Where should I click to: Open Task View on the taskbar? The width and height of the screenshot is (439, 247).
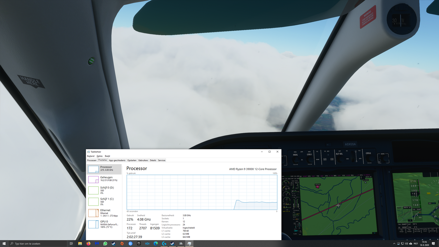tap(71, 244)
